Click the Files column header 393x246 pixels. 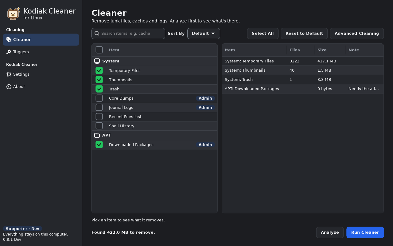tap(301, 50)
